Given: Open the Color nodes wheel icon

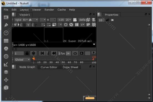Looking at the screenshot, I should click(x=6, y=49).
